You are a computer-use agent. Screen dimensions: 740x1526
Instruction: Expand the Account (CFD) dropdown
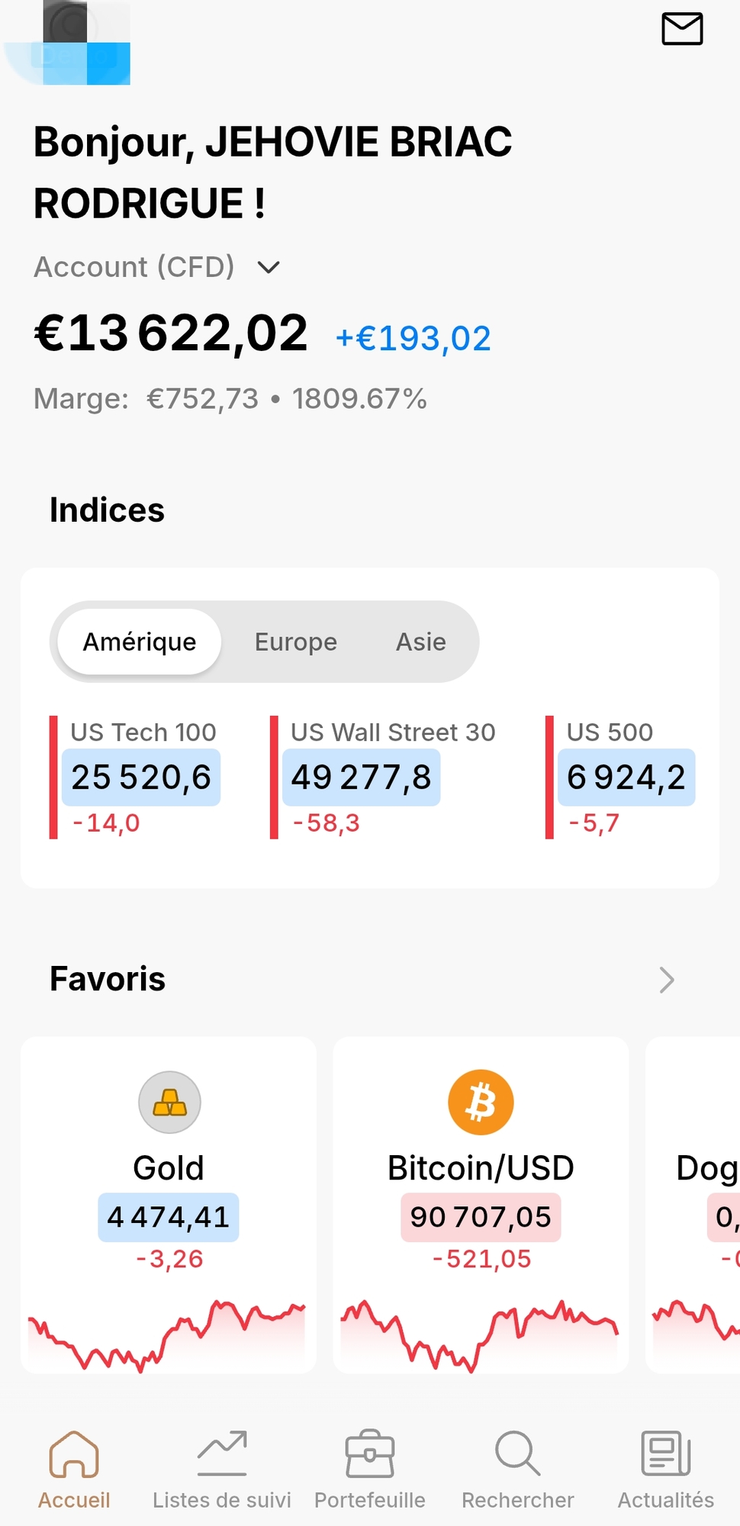tap(269, 267)
